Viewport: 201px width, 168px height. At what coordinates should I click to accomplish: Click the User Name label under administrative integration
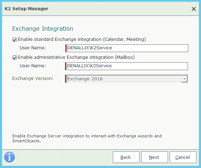pos(33,66)
